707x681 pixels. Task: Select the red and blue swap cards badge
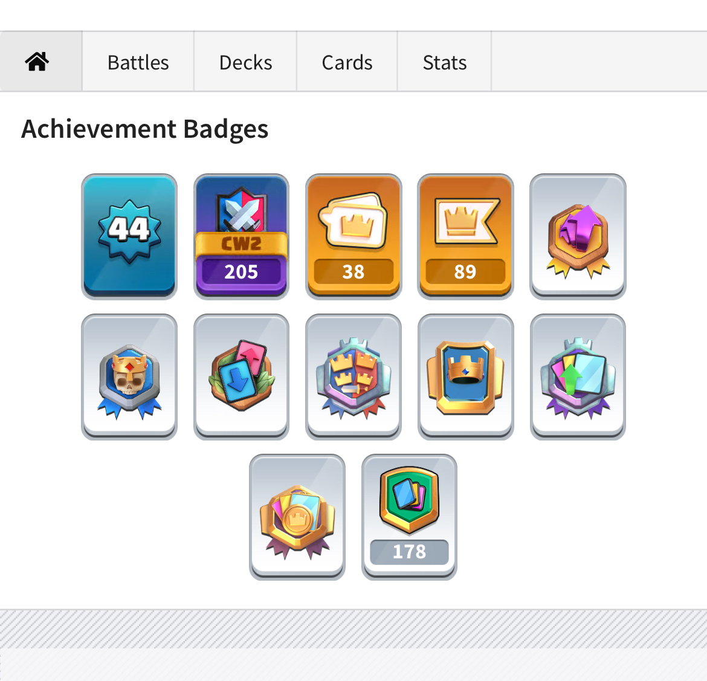(x=241, y=376)
